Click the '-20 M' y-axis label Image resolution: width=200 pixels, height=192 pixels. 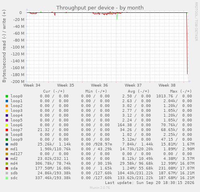pos(19,20)
